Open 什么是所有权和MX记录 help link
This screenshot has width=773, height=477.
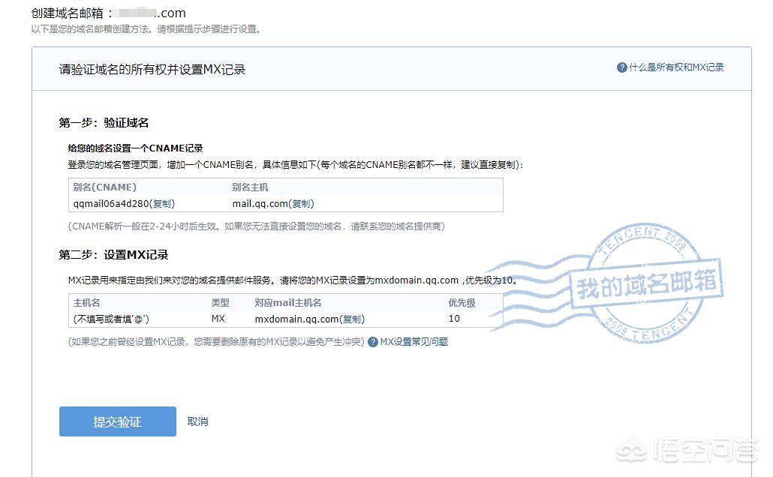[x=676, y=67]
